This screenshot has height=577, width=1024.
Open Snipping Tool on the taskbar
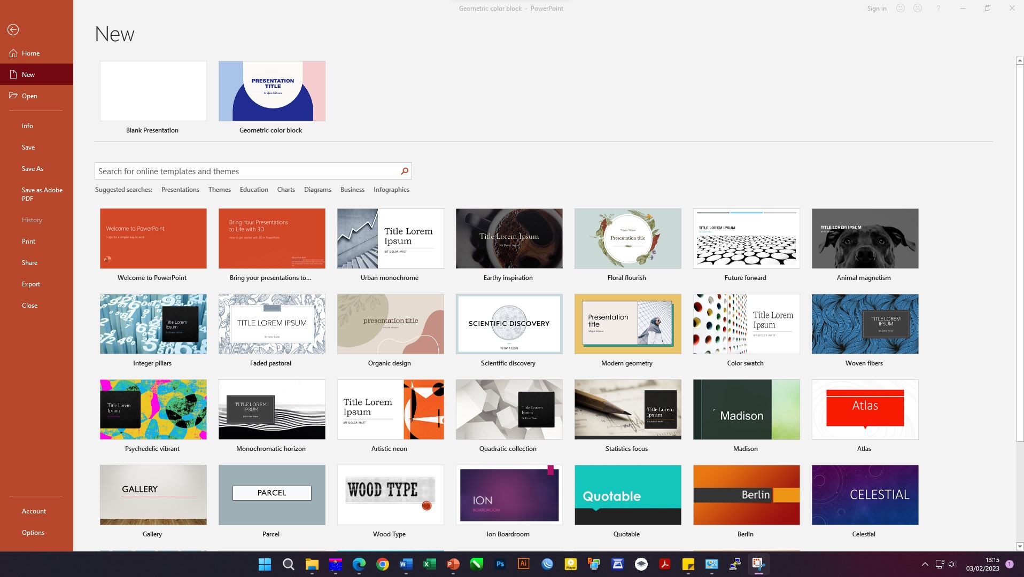coord(758,564)
